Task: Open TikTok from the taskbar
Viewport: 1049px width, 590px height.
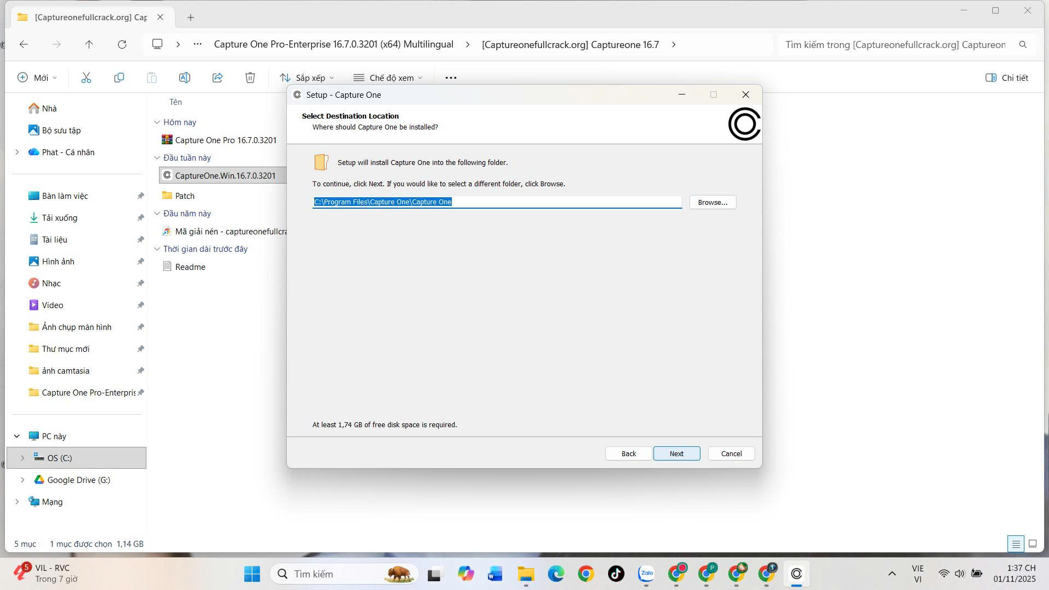Action: pos(616,574)
